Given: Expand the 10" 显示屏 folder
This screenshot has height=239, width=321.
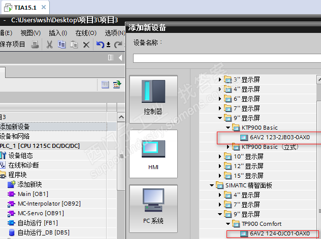Looking at the screenshot, I should point(220,156).
